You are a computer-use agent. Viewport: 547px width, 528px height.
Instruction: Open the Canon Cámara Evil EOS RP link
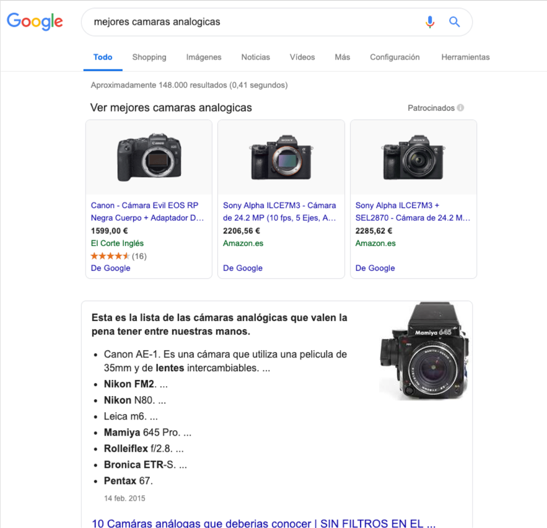147,211
